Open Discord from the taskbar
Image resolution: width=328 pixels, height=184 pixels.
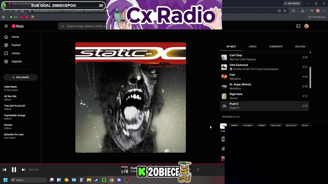(119, 180)
